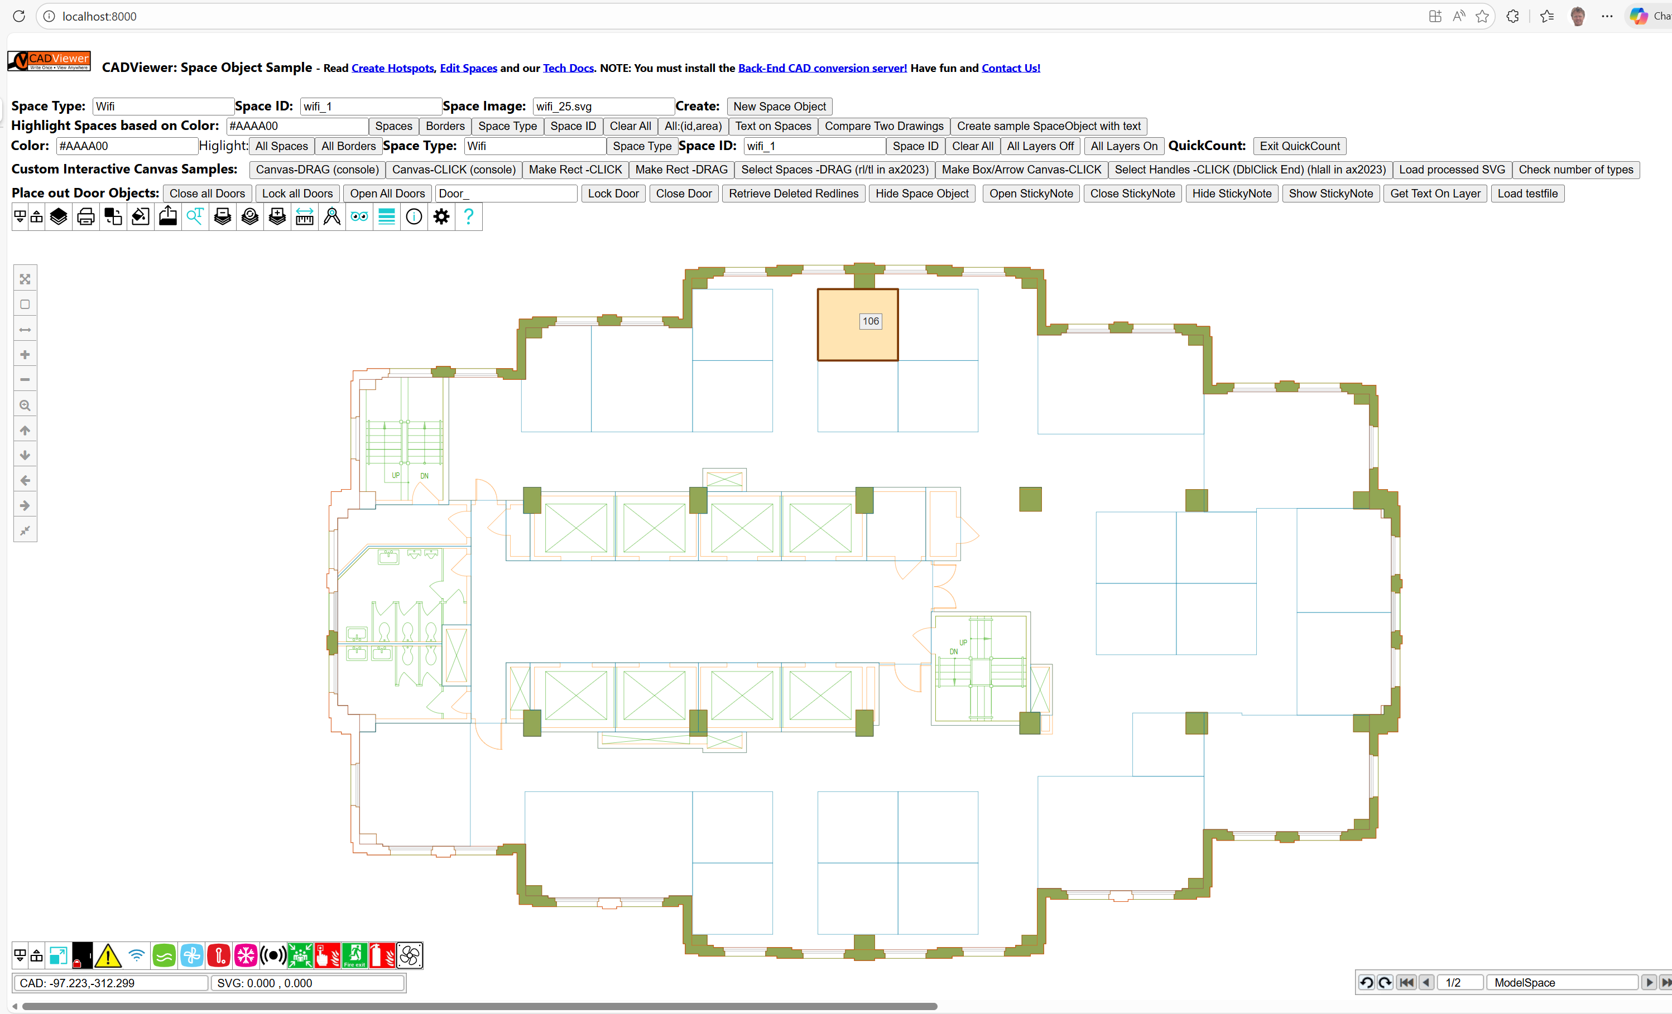Click the print icon in toolbar

tap(86, 217)
